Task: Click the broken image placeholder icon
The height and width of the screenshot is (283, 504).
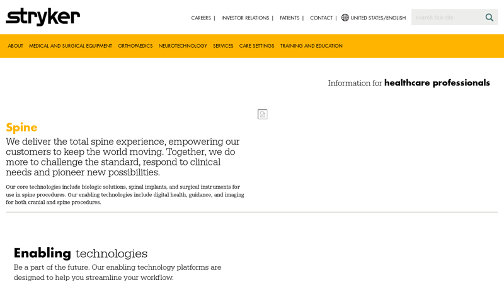Action: coord(262,114)
